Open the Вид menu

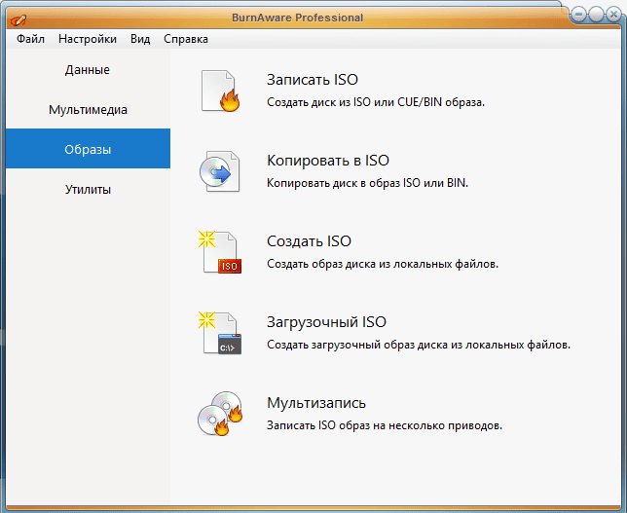(140, 39)
